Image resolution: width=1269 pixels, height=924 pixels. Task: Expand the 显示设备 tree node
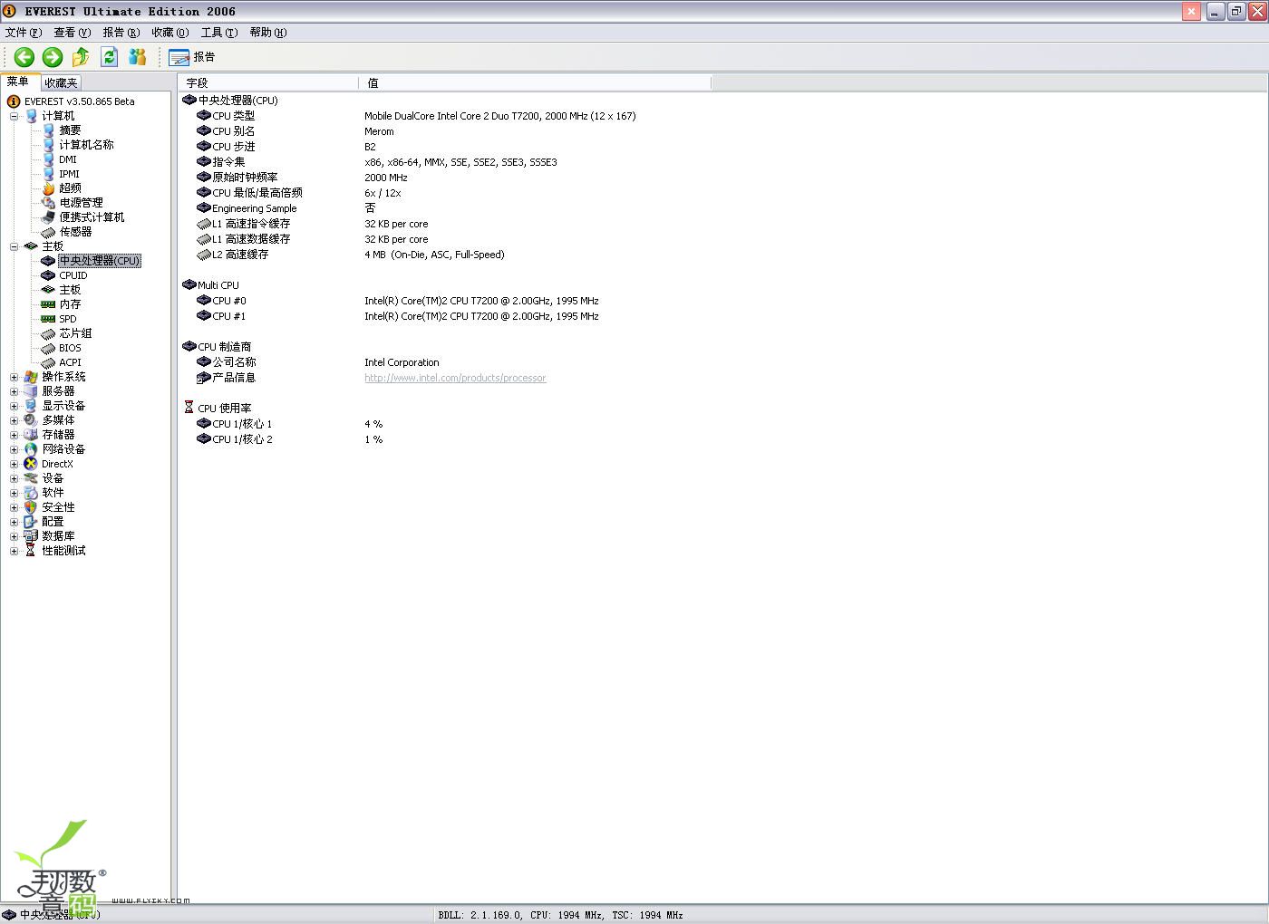14,406
